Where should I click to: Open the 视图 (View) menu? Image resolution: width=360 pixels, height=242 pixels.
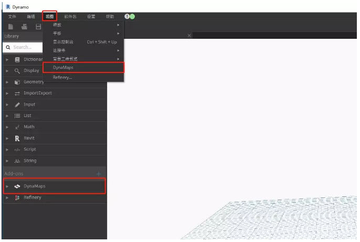(x=49, y=16)
